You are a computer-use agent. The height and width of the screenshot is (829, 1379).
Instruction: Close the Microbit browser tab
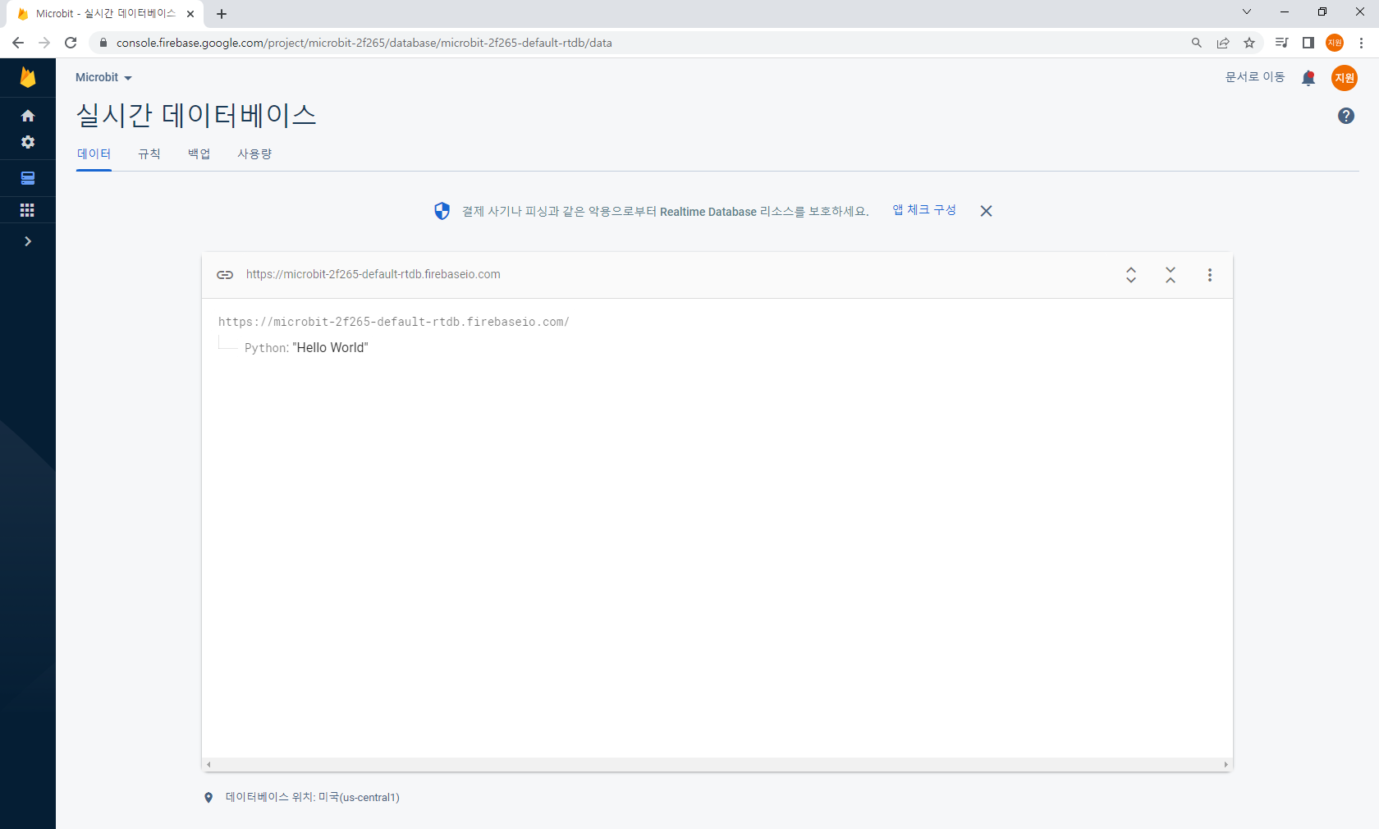click(x=190, y=14)
